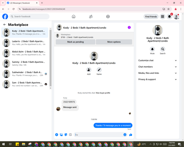This screenshot has height=147, width=184.
Task: Expand Privacy & support section
Action: (x=158, y=79)
